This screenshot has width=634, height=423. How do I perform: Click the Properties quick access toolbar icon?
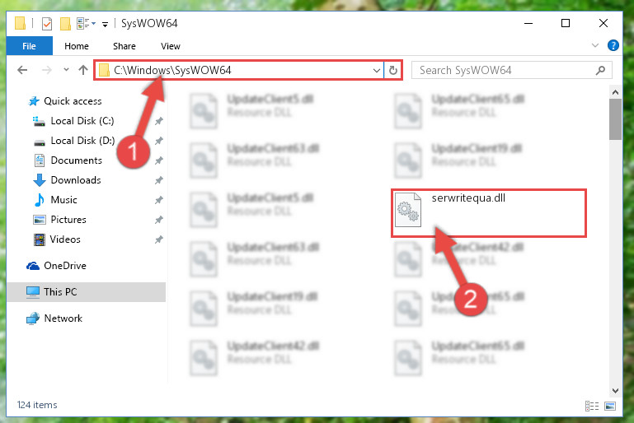(x=47, y=23)
